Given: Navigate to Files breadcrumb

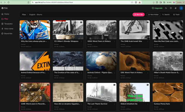Looking at the screenshot, I should pyautogui.click(x=24, y=15).
